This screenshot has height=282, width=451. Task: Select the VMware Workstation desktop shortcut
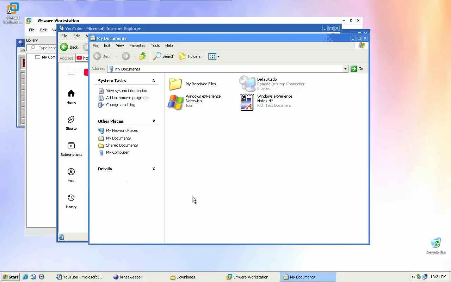[x=13, y=13]
